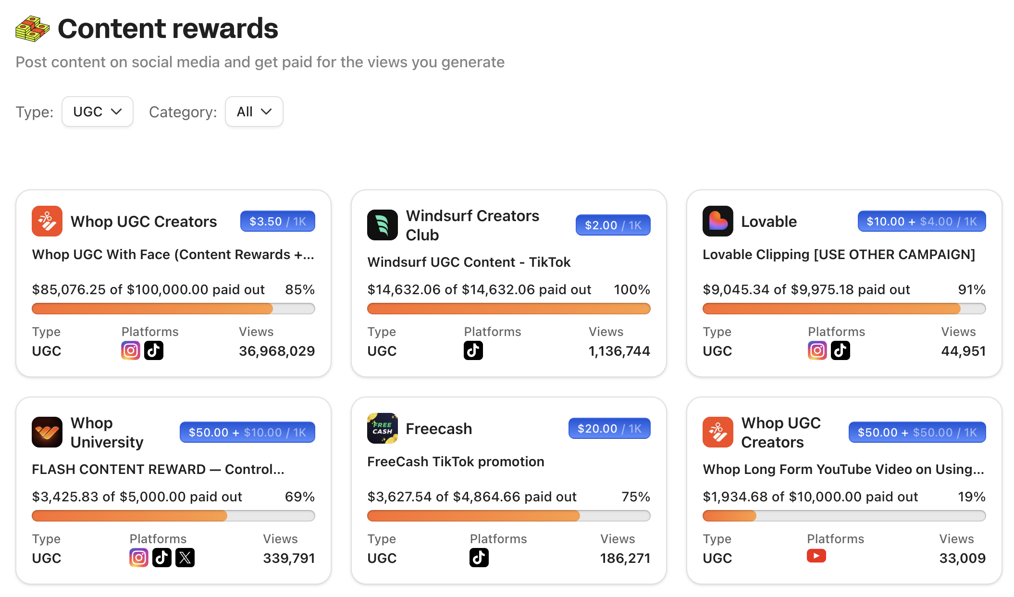Image resolution: width=1014 pixels, height=597 pixels.
Task: Click the Content rewards money stack icon
Action: [x=32, y=29]
